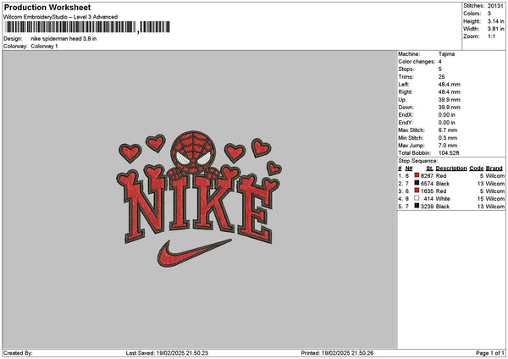The image size is (508, 359).
Task: Click the "Last Saved: 19/02/2025 21.50.23" footer text
Action: [x=167, y=353]
